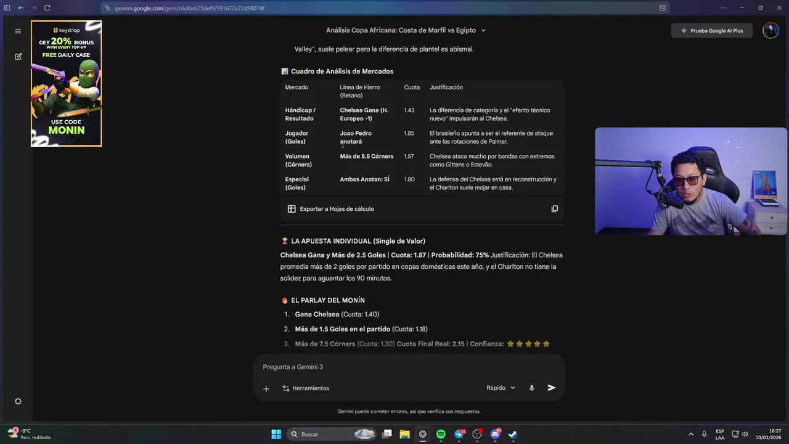The width and height of the screenshot is (789, 444).
Task: Click the Cuadro de Análisis de Mercados heading
Action: [x=342, y=72]
